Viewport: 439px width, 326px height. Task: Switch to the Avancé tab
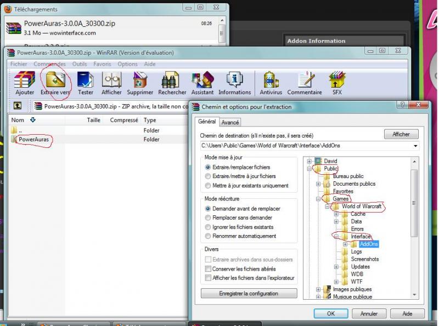point(230,122)
